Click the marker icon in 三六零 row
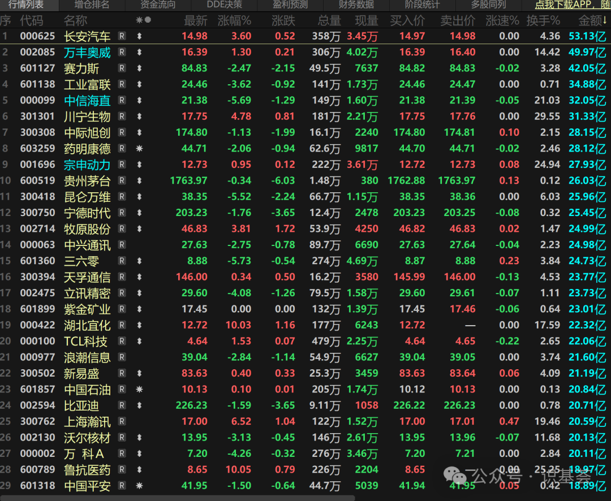 click(140, 261)
